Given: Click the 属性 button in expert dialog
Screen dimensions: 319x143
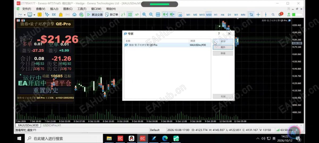Looking at the screenshot, I should tap(223, 47).
